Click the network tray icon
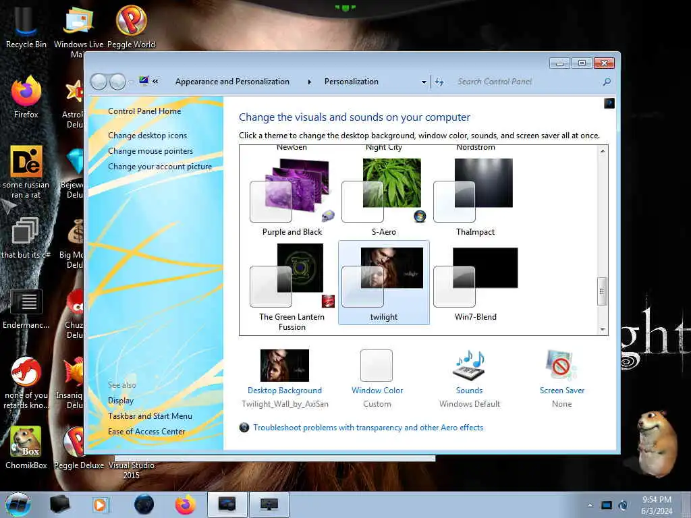 (x=623, y=505)
